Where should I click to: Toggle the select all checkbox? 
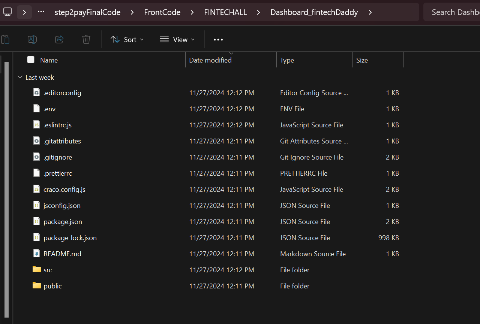coord(31,60)
